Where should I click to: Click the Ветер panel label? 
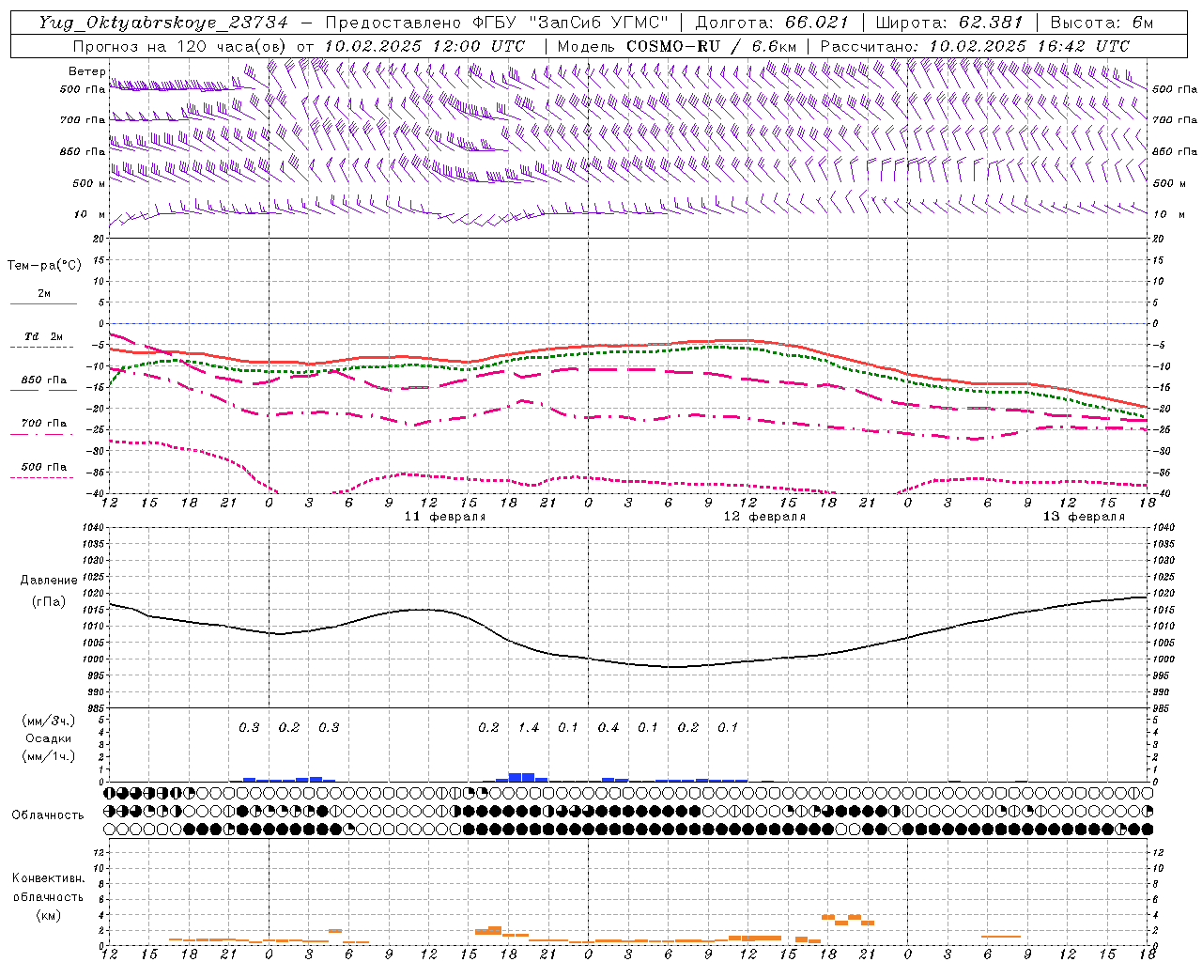(x=86, y=71)
